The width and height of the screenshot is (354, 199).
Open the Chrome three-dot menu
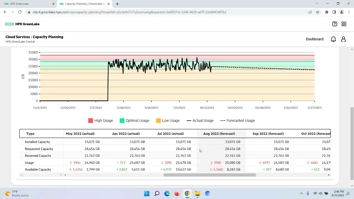349,12
